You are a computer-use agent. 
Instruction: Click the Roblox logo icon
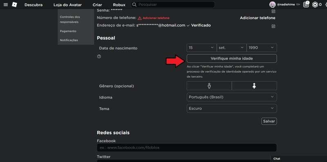(x=14, y=4)
